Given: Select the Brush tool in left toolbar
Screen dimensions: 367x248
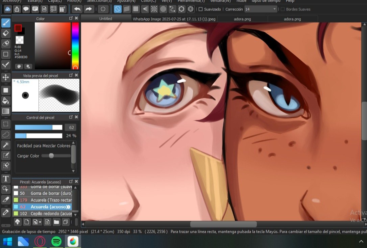Looking at the screenshot, I should coord(6,23).
